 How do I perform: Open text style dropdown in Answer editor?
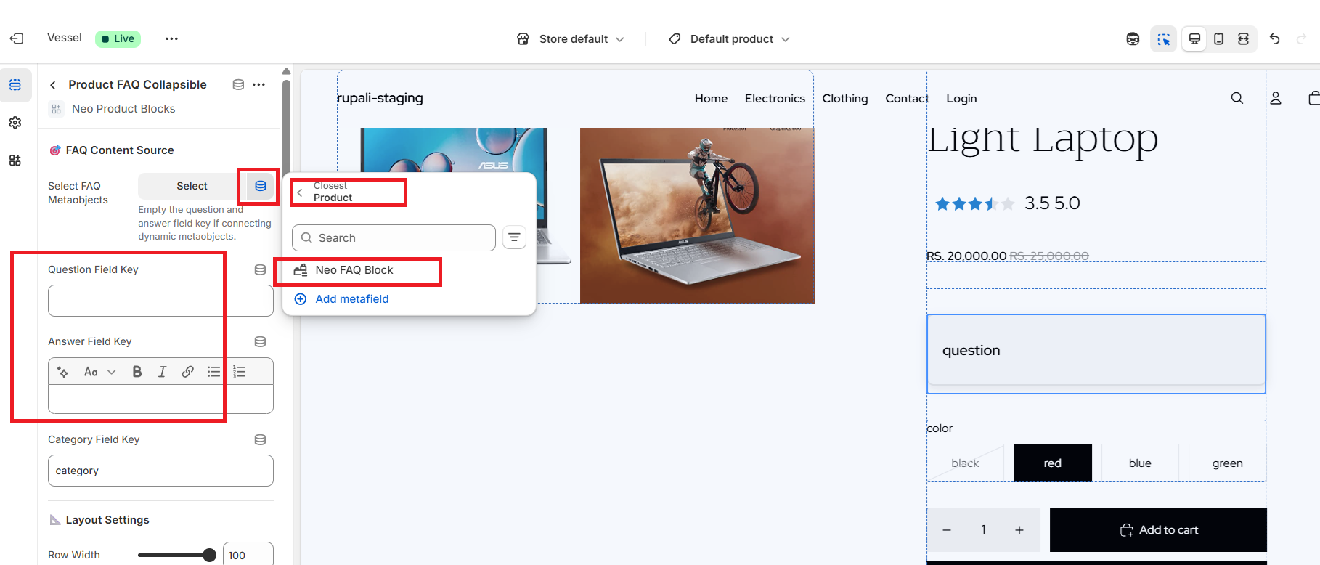(99, 372)
